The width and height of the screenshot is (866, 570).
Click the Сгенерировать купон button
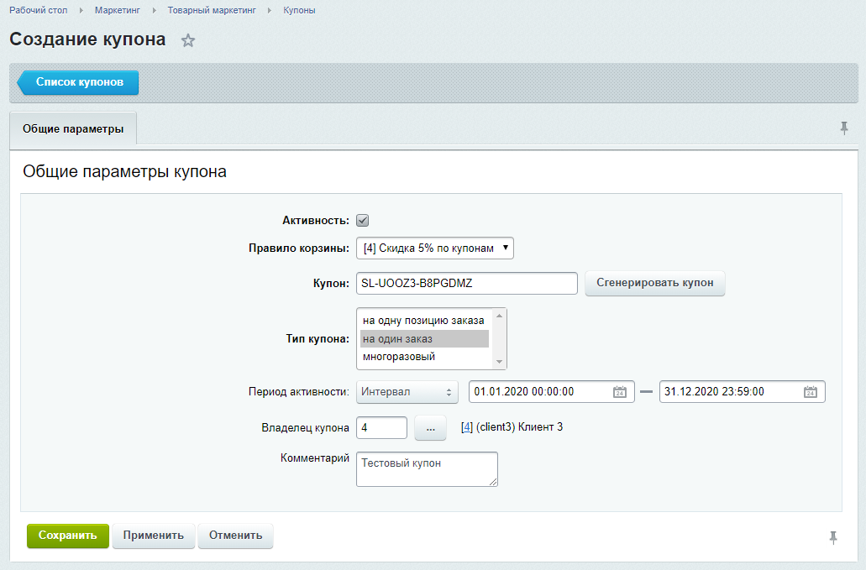pos(654,283)
